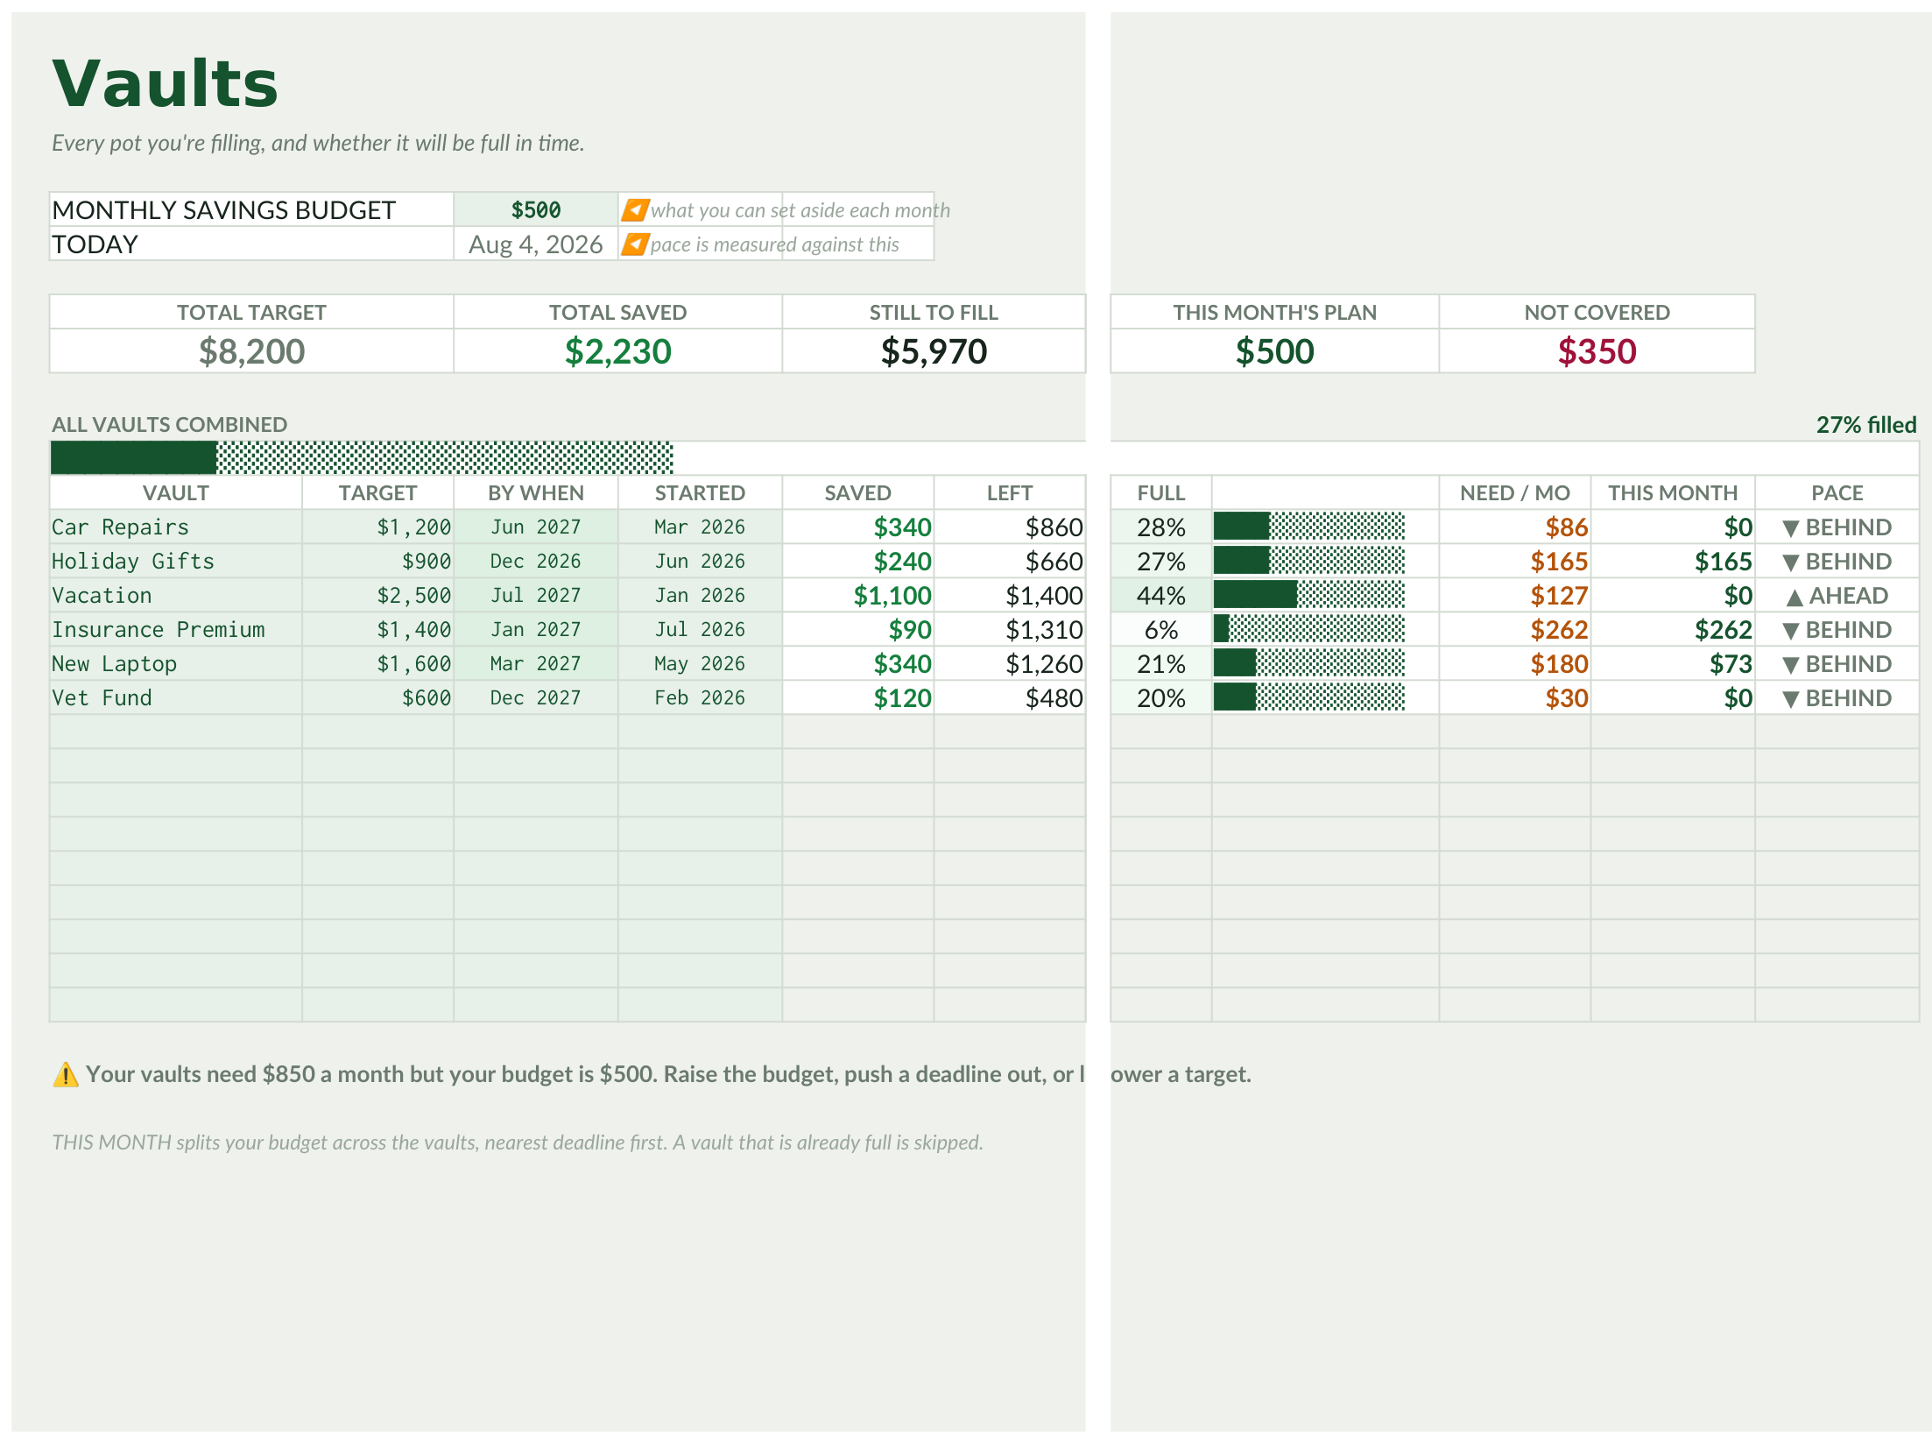Click the Insurance Premium 6% progress bar
The width and height of the screenshot is (1932, 1443).
(1309, 629)
